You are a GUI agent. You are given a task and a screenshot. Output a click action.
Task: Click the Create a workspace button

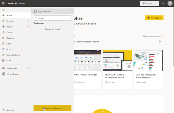click(x=52, y=108)
